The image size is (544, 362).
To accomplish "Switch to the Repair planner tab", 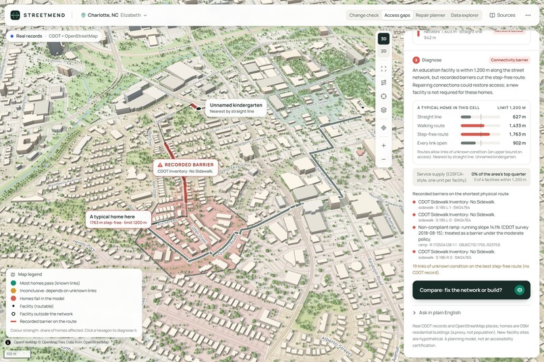I will click(x=430, y=16).
